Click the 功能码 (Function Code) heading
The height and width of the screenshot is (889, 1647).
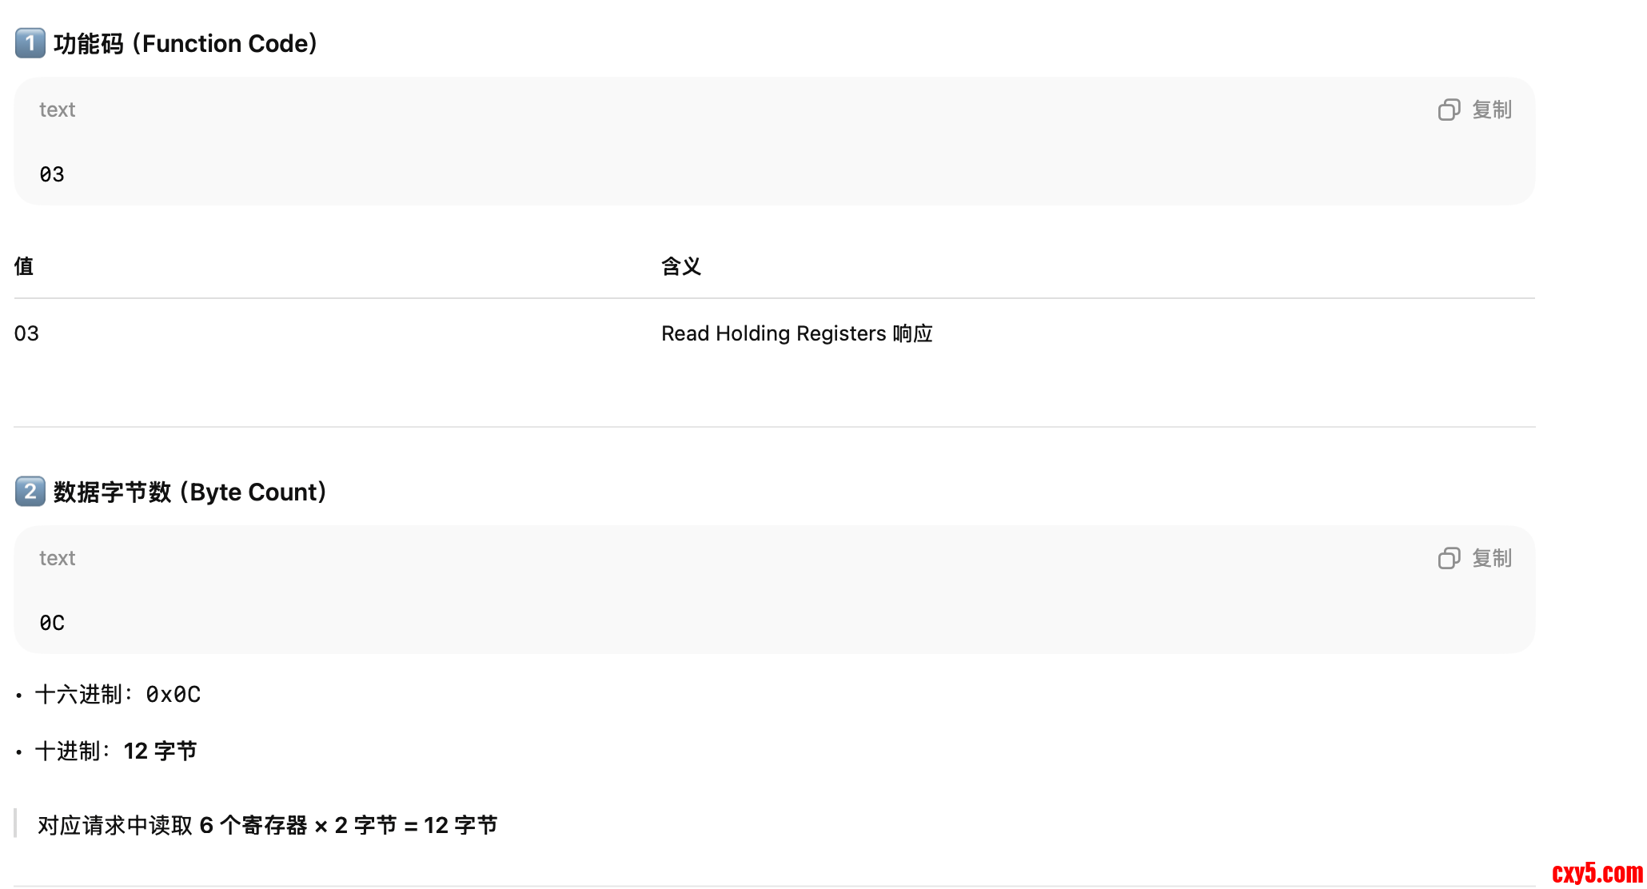click(185, 43)
